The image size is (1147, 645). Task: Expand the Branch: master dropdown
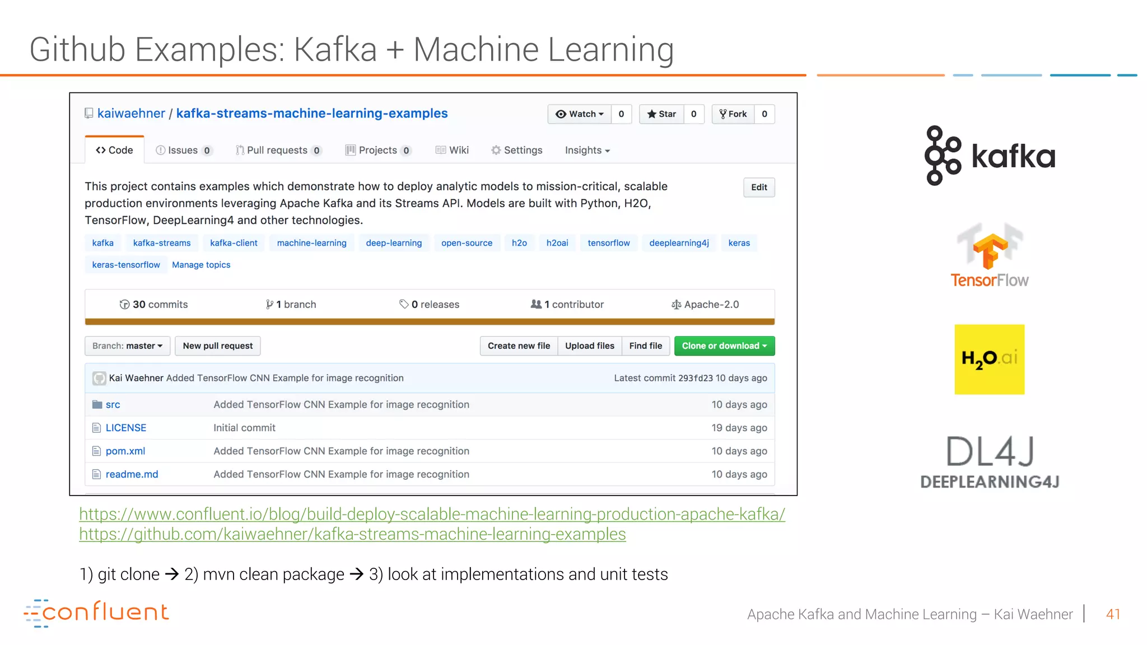point(127,346)
